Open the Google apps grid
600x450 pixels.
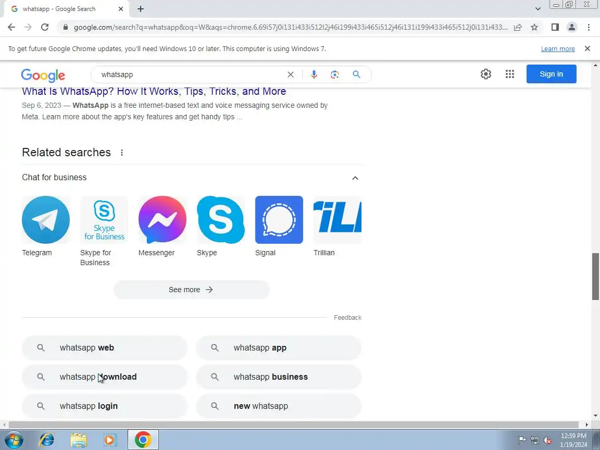[x=510, y=74]
